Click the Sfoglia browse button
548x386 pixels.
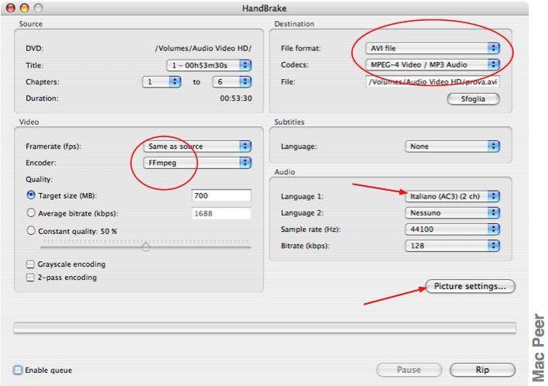pos(473,98)
